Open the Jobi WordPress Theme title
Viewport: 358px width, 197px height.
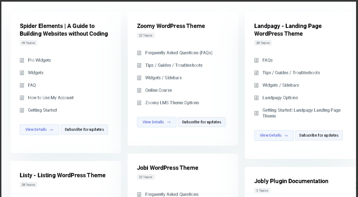[168, 168]
